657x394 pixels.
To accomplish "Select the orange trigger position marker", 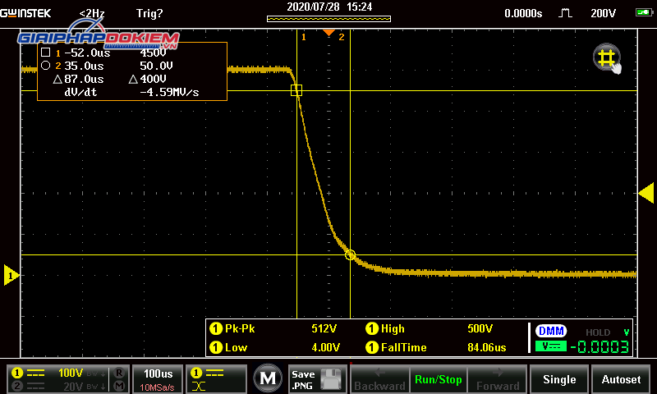I will (329, 32).
